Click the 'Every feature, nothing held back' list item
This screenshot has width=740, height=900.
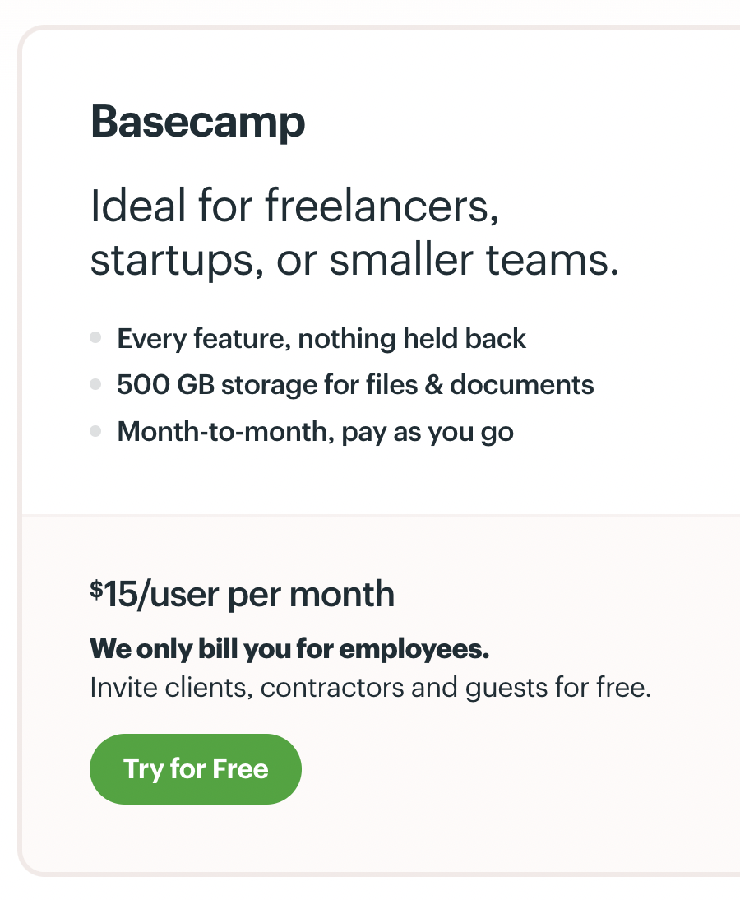point(322,338)
